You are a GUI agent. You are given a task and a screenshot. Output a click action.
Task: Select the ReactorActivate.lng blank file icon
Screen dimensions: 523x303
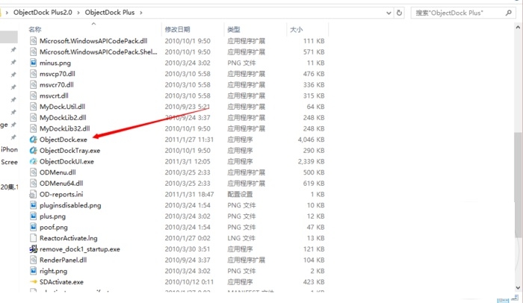coord(33,238)
